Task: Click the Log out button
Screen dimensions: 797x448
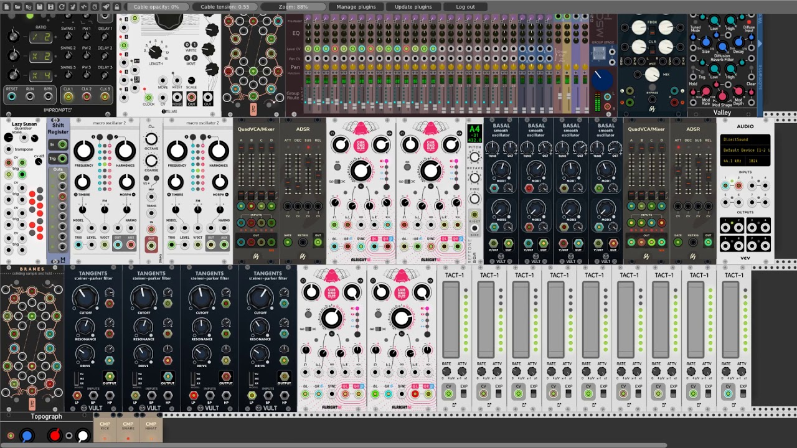Action: tap(465, 7)
